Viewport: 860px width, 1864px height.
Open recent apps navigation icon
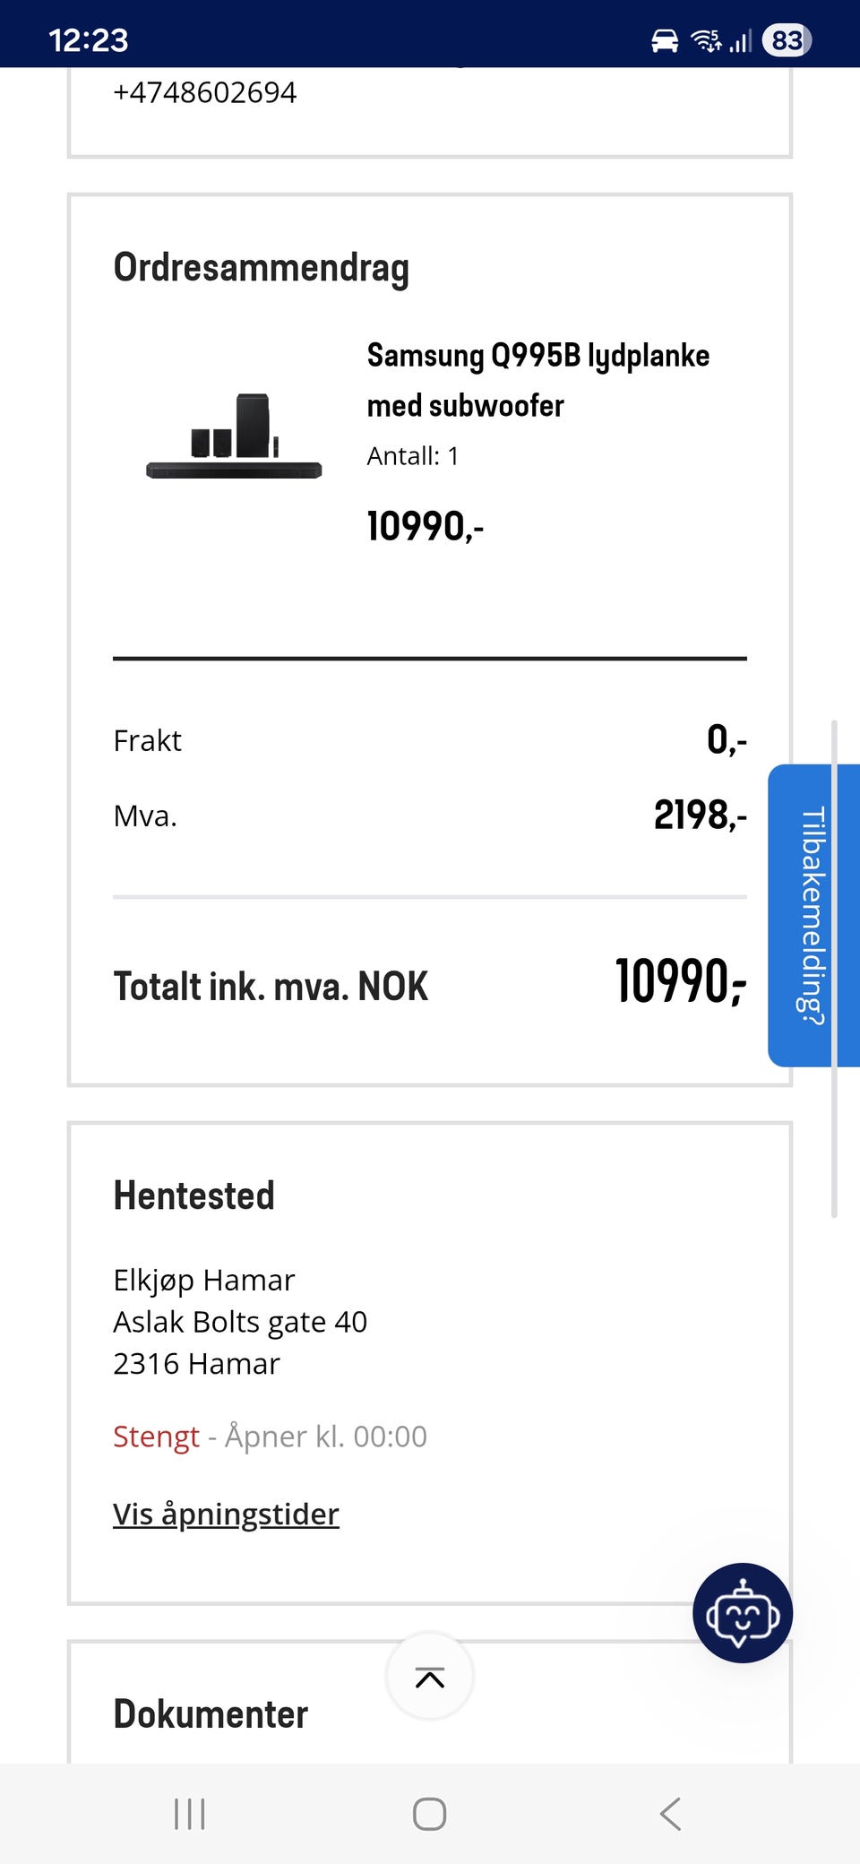click(x=190, y=1814)
